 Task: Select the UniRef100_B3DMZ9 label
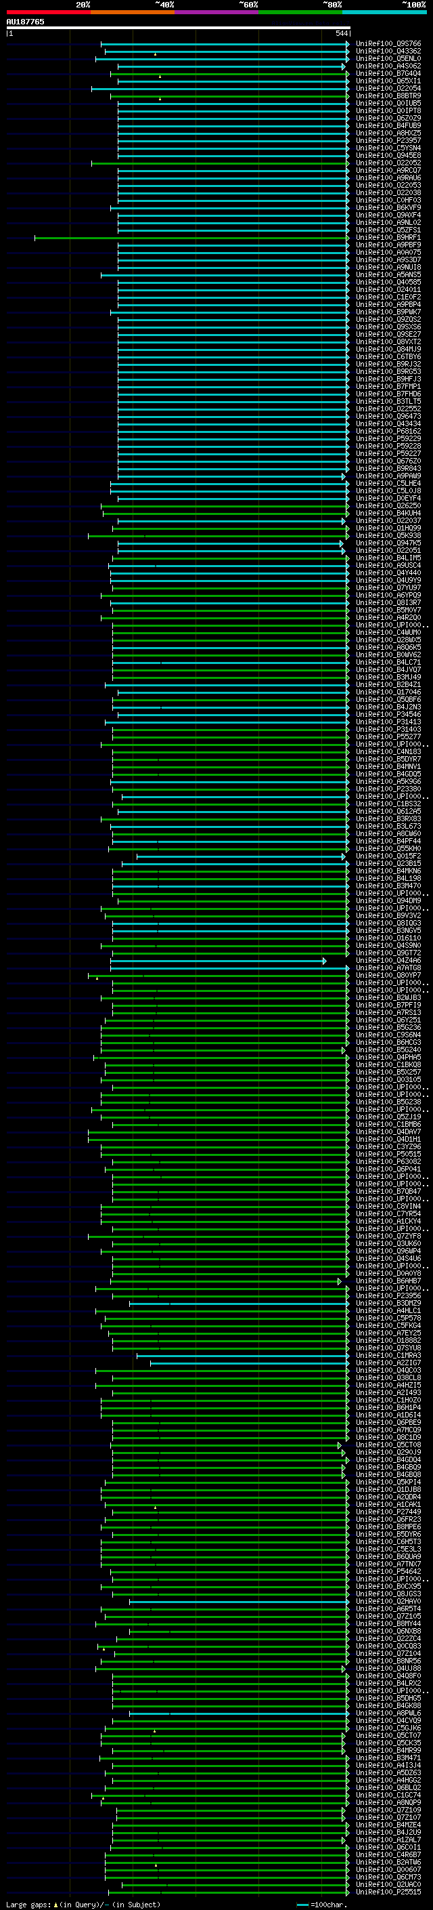(388, 1304)
